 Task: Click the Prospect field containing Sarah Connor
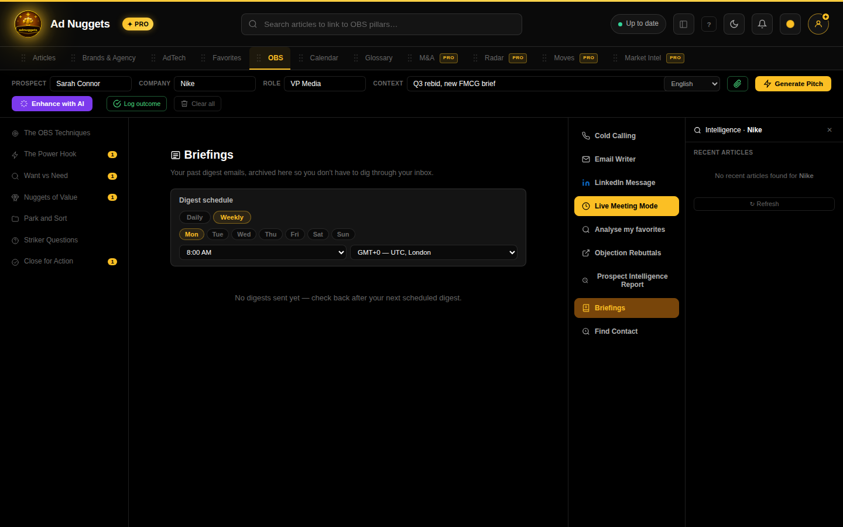tap(91, 84)
